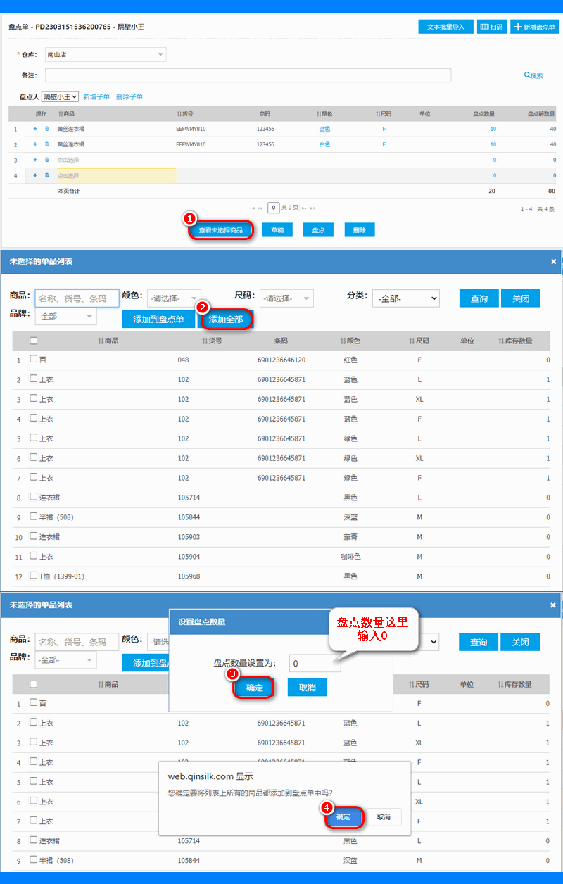Screen dimensions: 563x884
Task: Expand the 盘点人 隔壁小王 selector
Action: (x=60, y=96)
